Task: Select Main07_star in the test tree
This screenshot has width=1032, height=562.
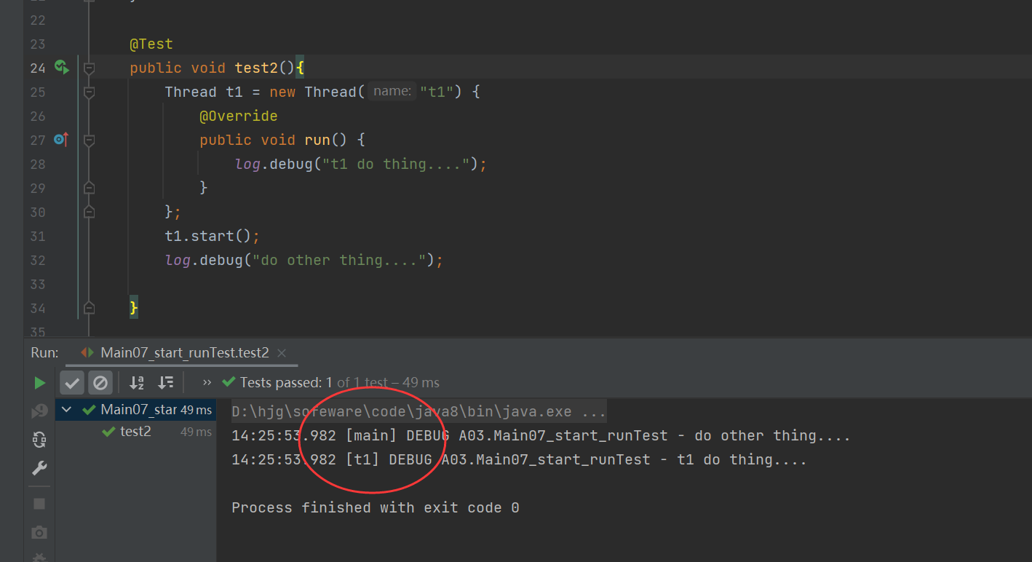Action: (135, 410)
